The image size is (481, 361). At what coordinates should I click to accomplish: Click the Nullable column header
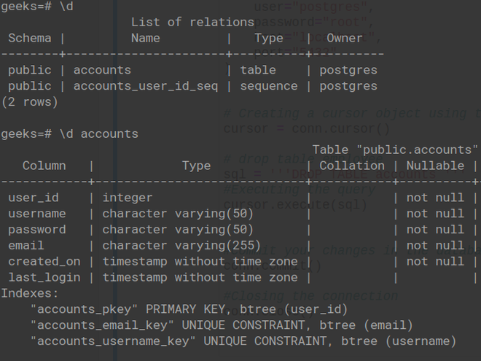[x=435, y=166]
